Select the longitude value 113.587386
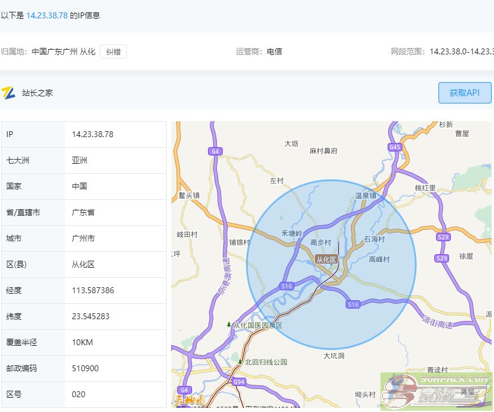The height and width of the screenshot is (412, 494). (x=93, y=290)
